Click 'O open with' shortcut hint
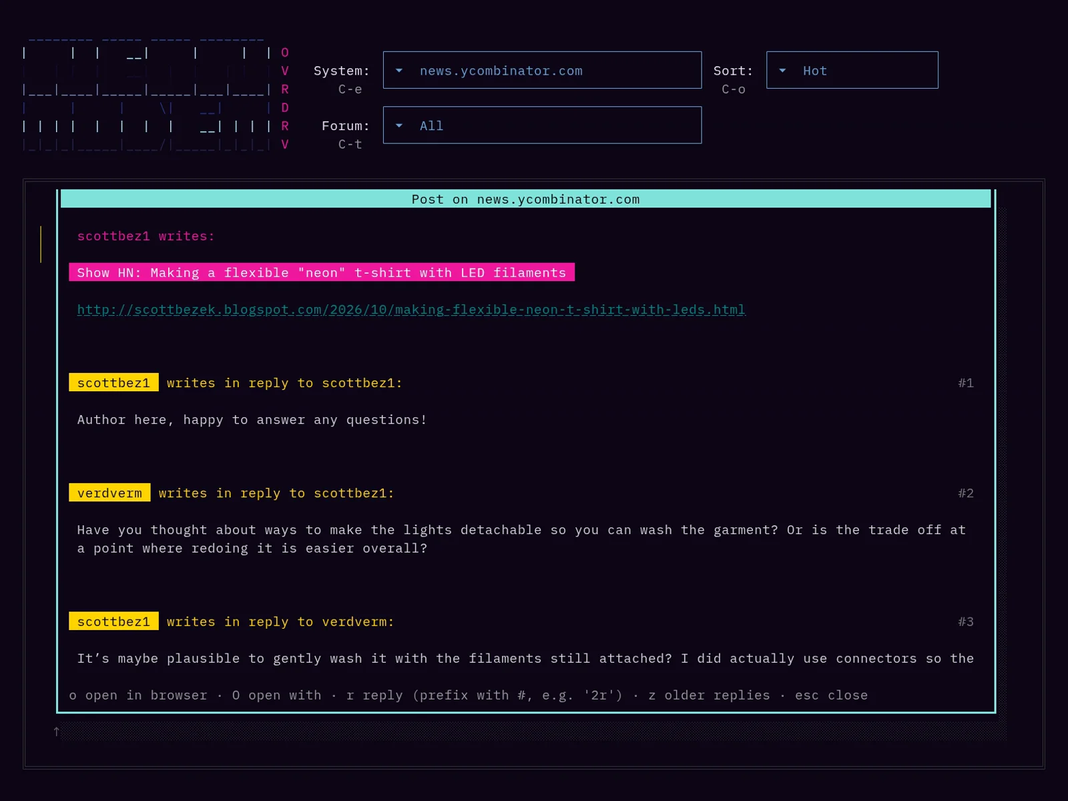 pyautogui.click(x=276, y=695)
